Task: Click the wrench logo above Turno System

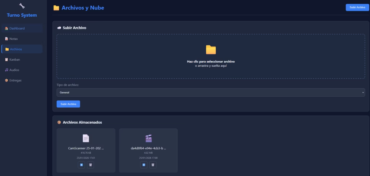Action: click(22, 6)
